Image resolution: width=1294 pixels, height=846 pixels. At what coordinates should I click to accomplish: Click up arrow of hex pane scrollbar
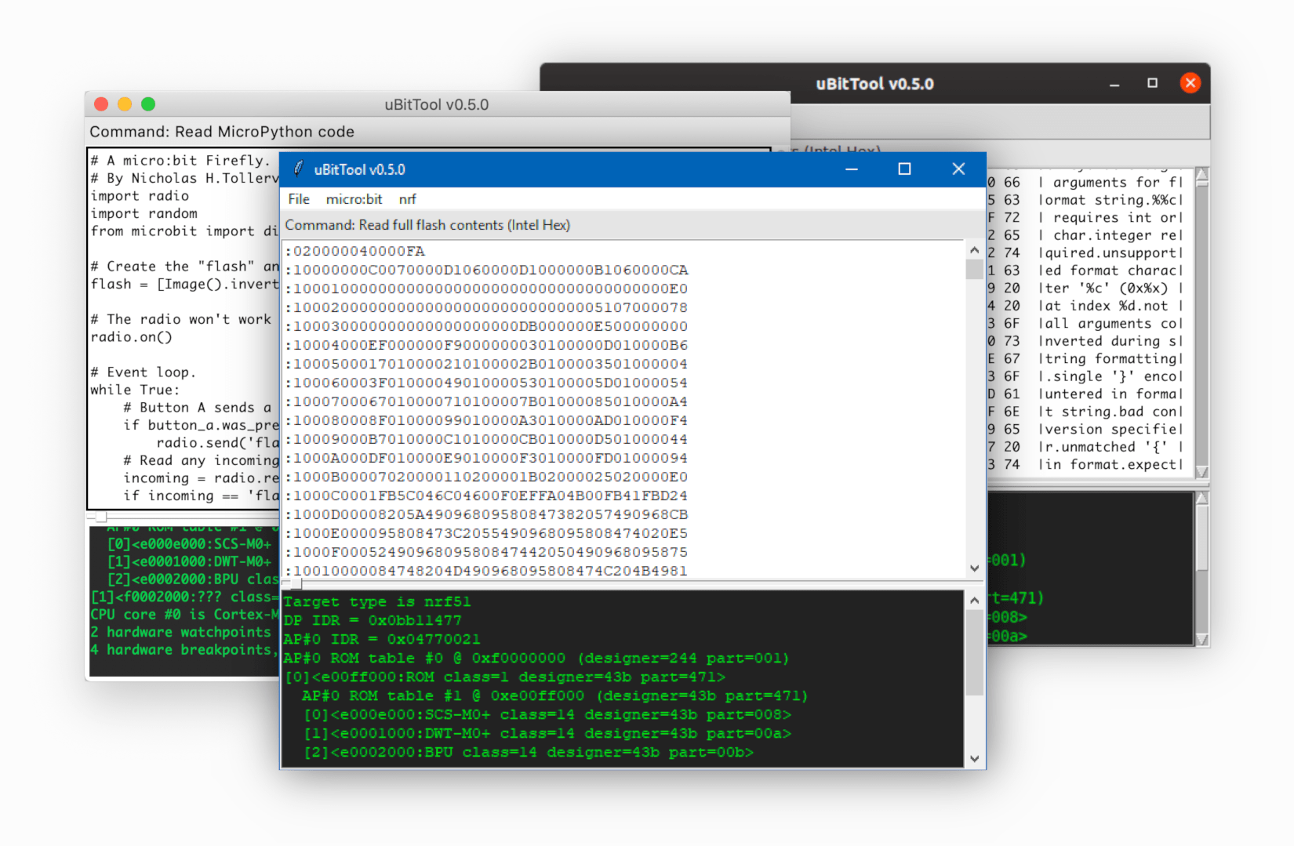(x=974, y=250)
